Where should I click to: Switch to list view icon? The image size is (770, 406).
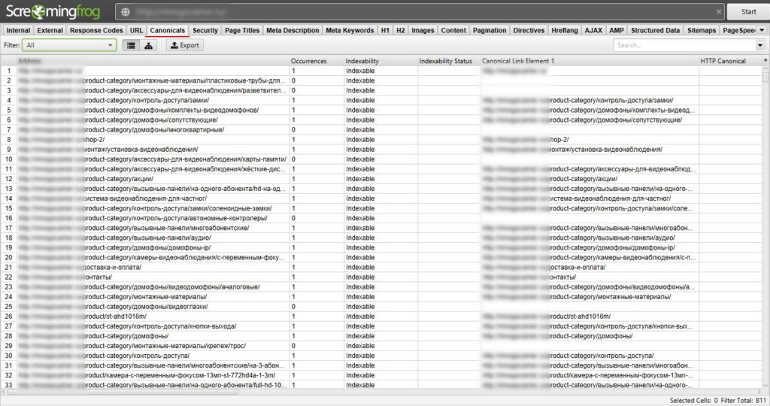[131, 45]
